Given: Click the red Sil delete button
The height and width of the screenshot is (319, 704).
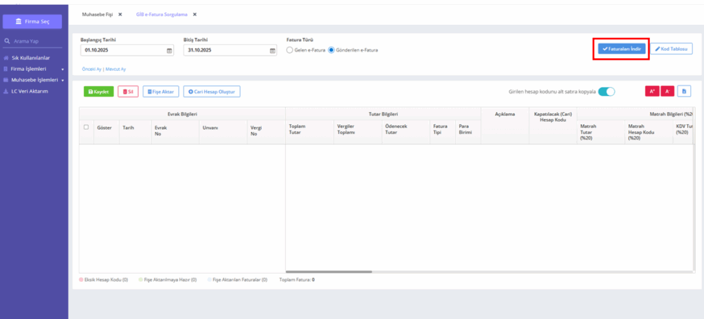Looking at the screenshot, I should point(128,91).
